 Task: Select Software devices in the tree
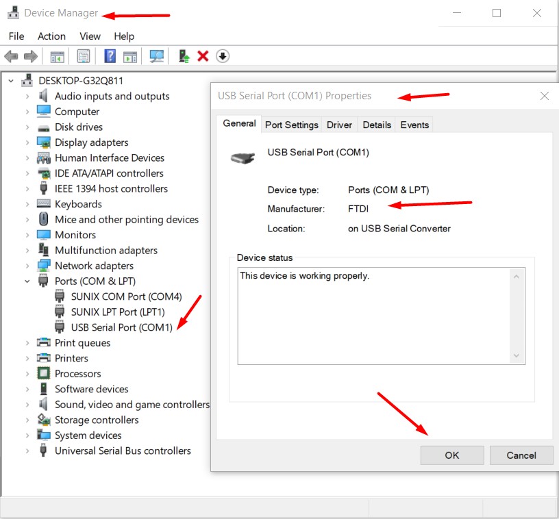pos(92,389)
